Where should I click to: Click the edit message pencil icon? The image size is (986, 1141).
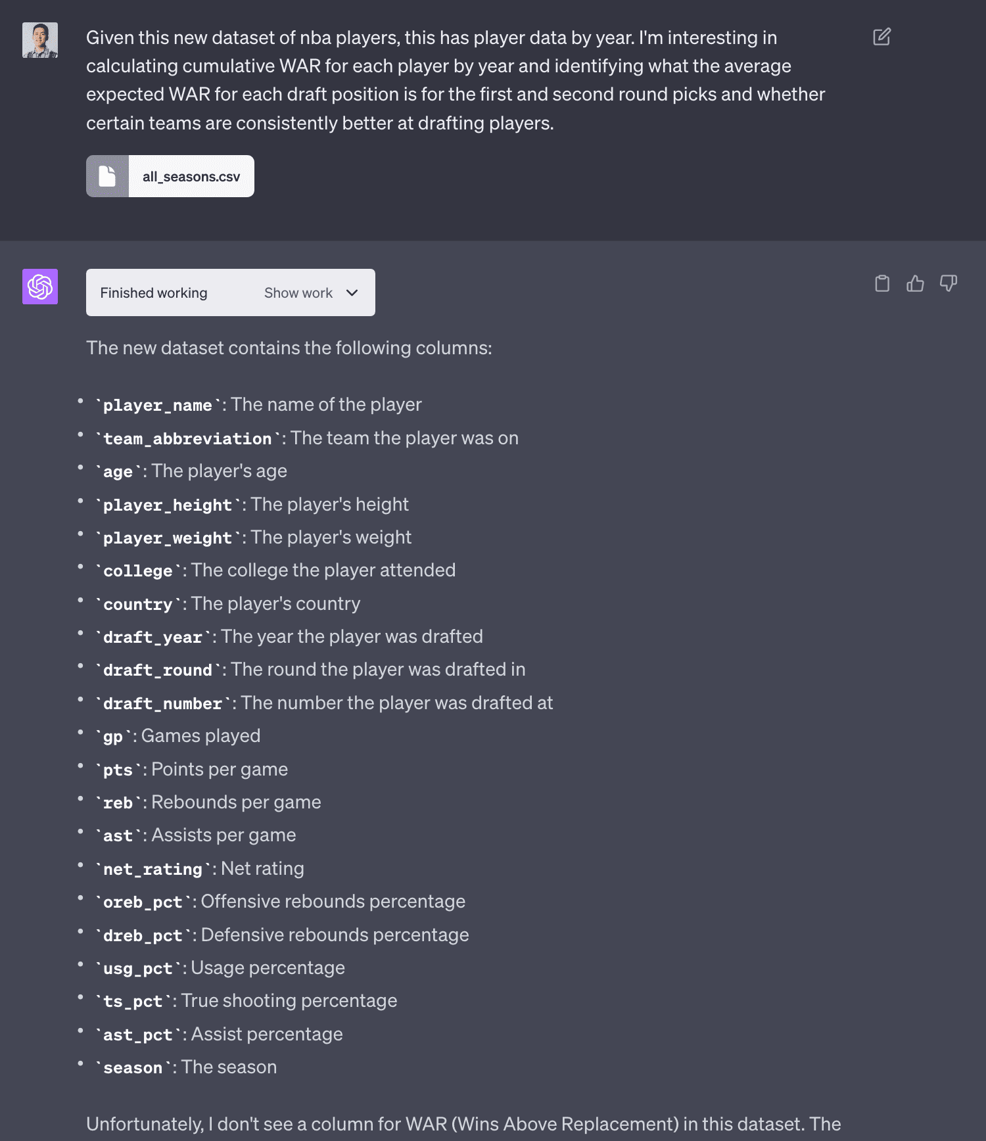(881, 37)
